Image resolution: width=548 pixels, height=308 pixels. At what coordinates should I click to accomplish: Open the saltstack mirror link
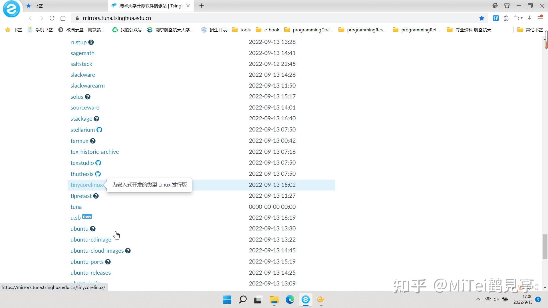pyautogui.click(x=81, y=64)
